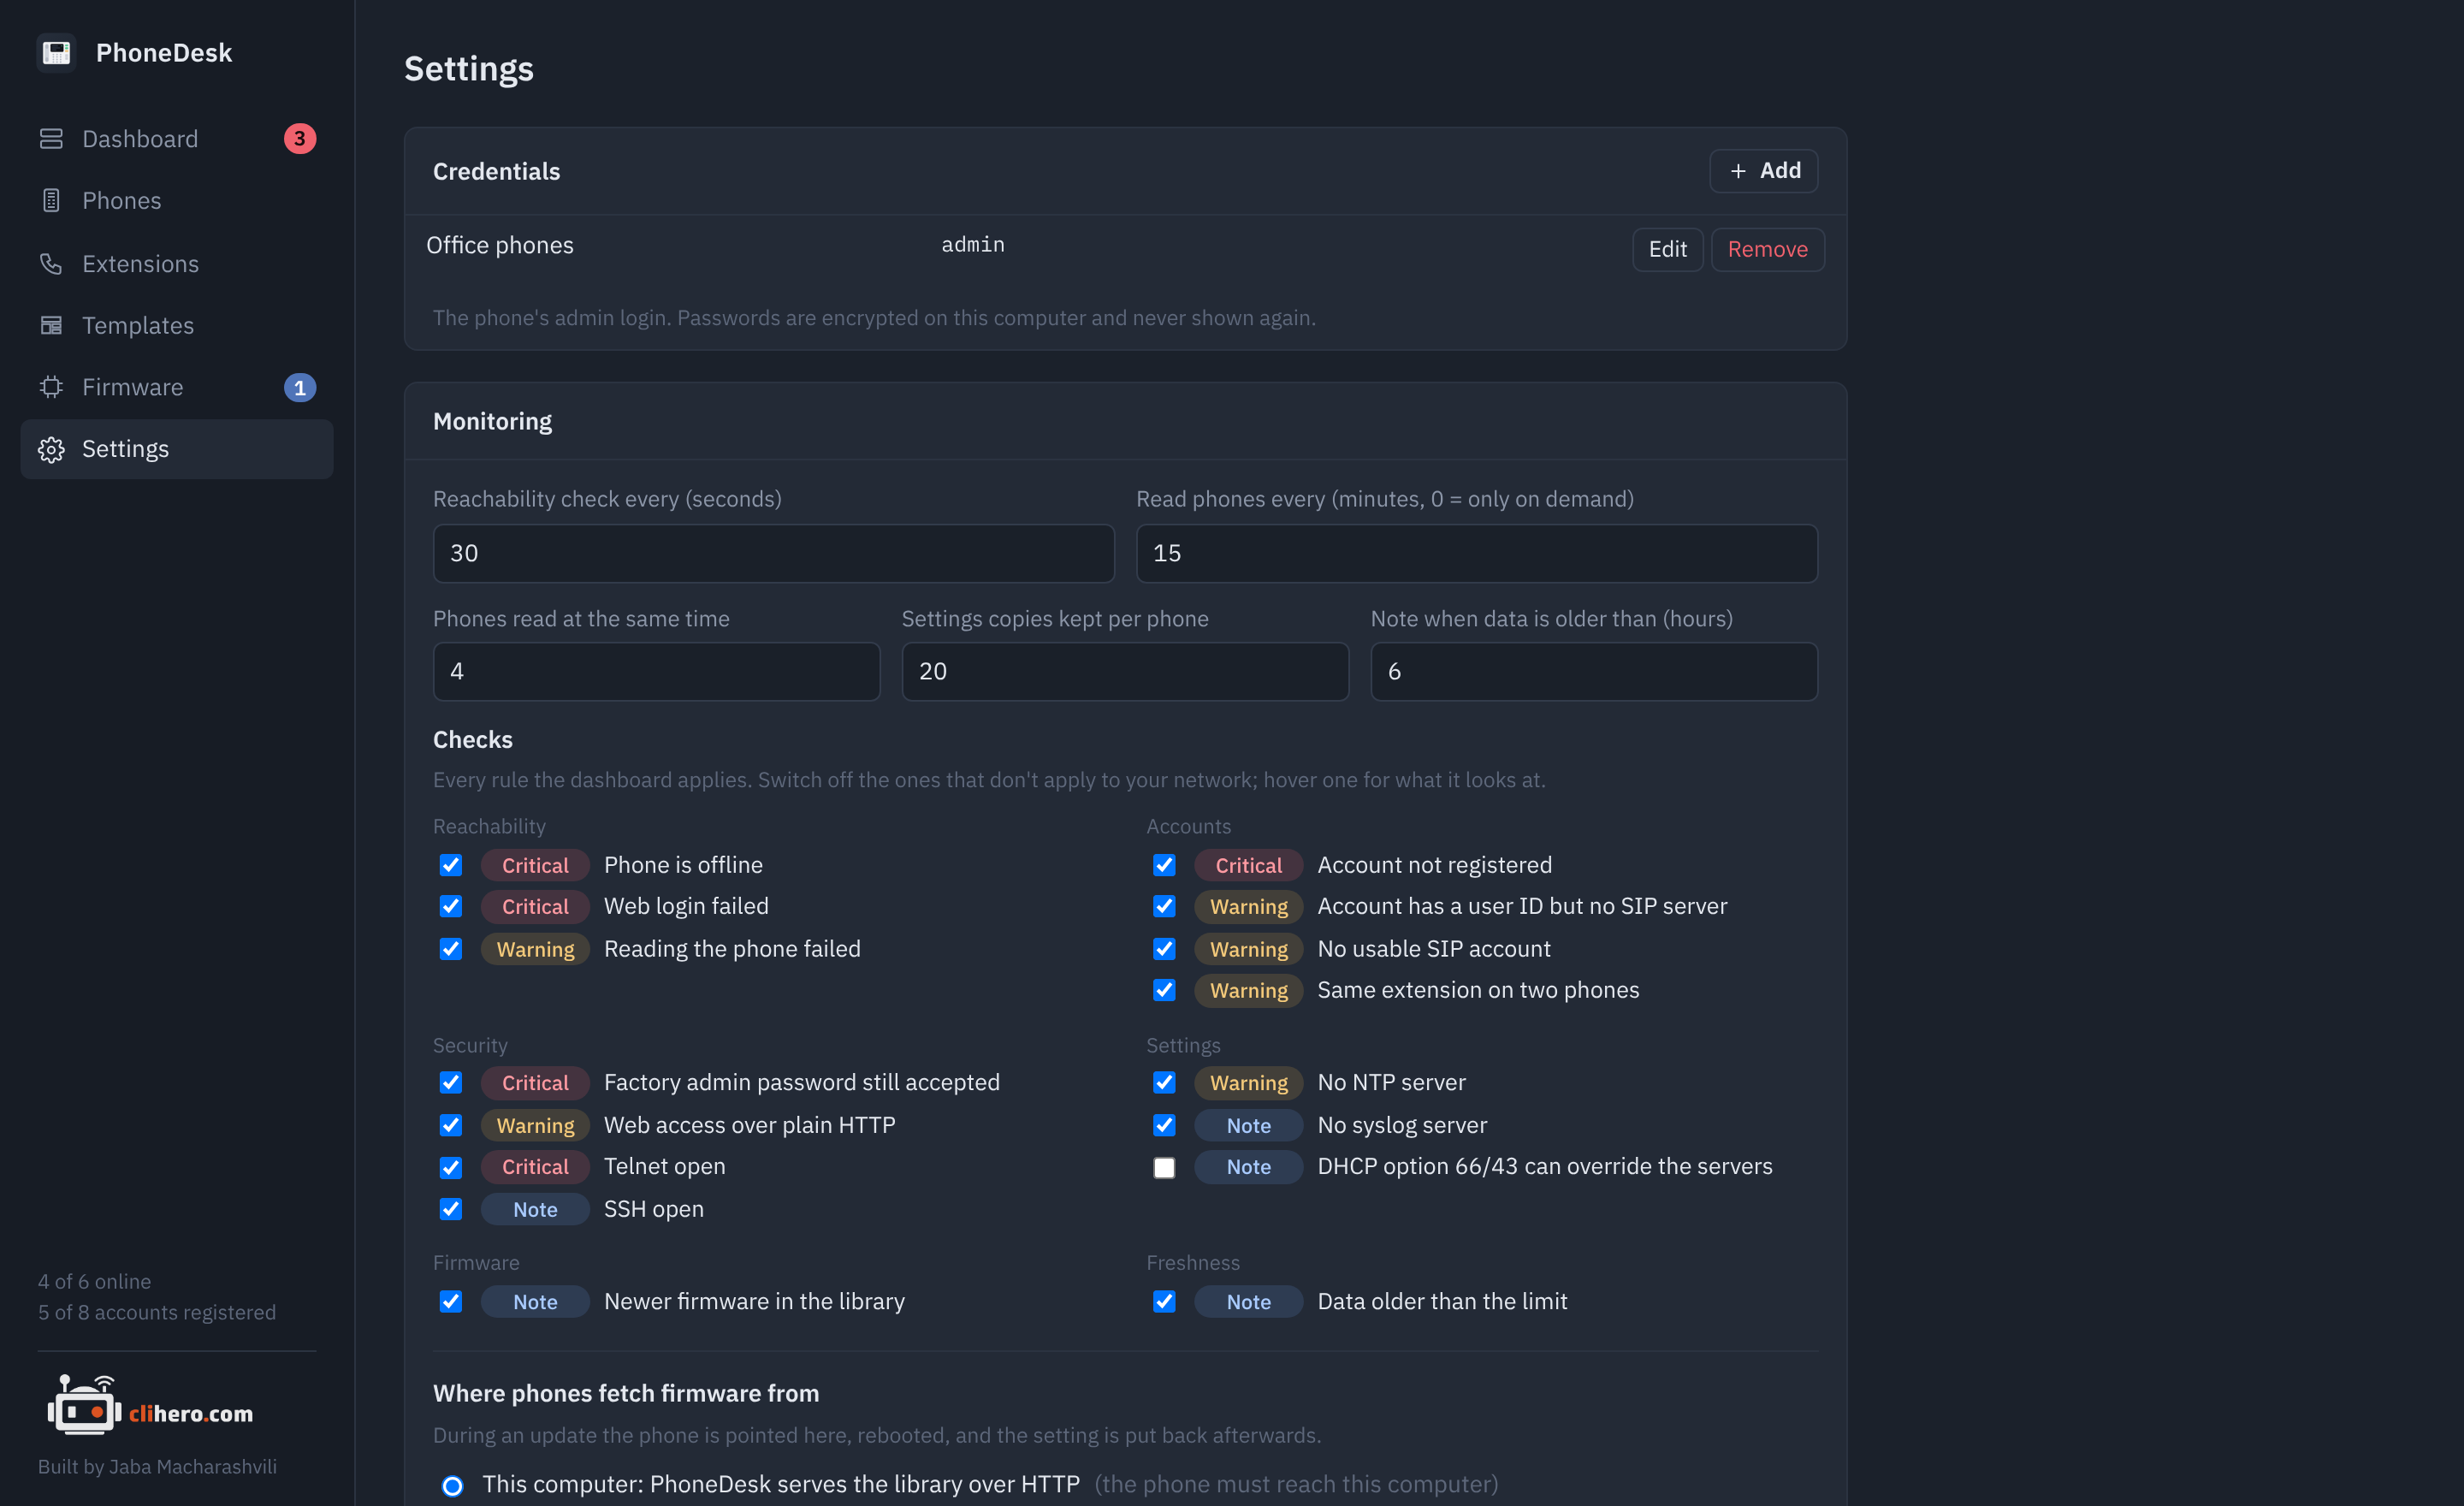Click the Settings copies kept field
2464x1506 pixels.
(1125, 671)
